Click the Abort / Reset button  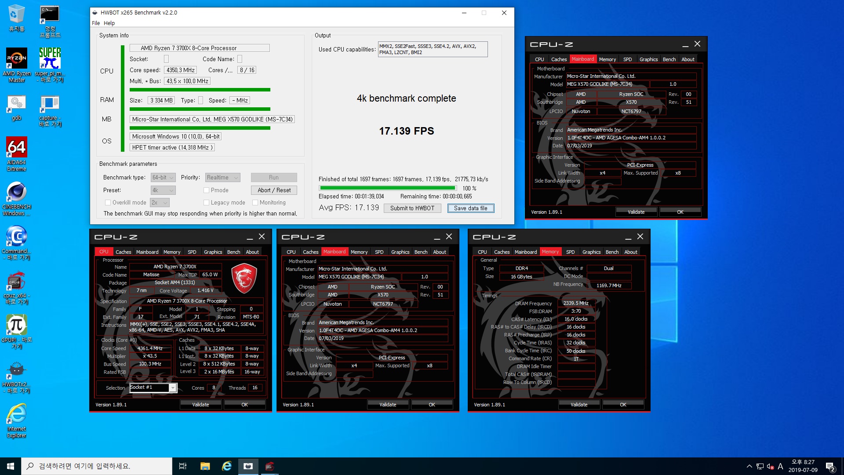274,190
